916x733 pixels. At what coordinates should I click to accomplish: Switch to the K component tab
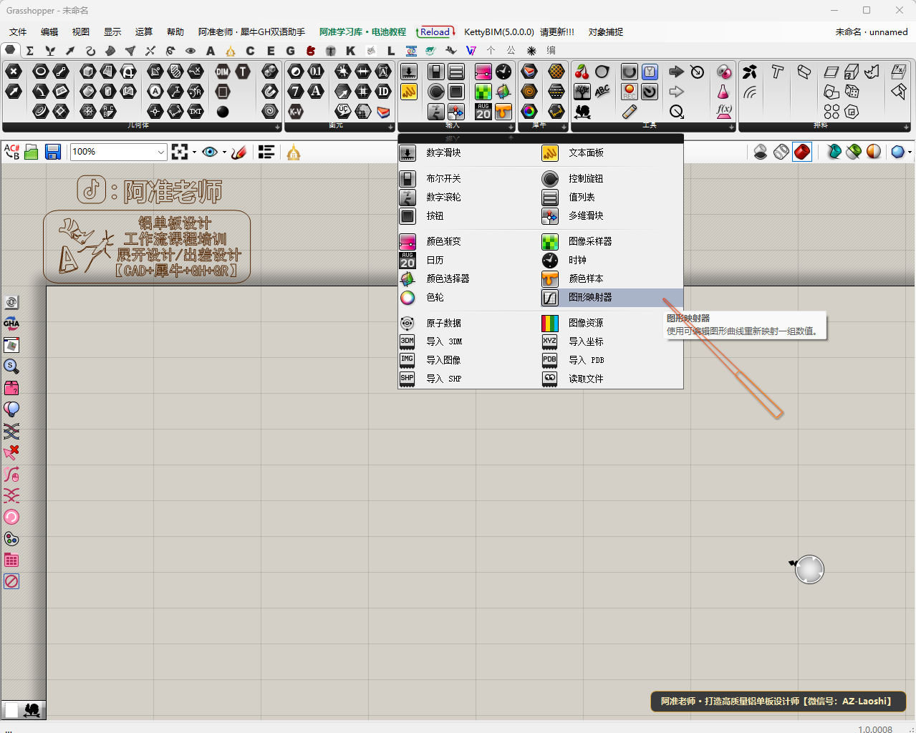click(x=350, y=51)
